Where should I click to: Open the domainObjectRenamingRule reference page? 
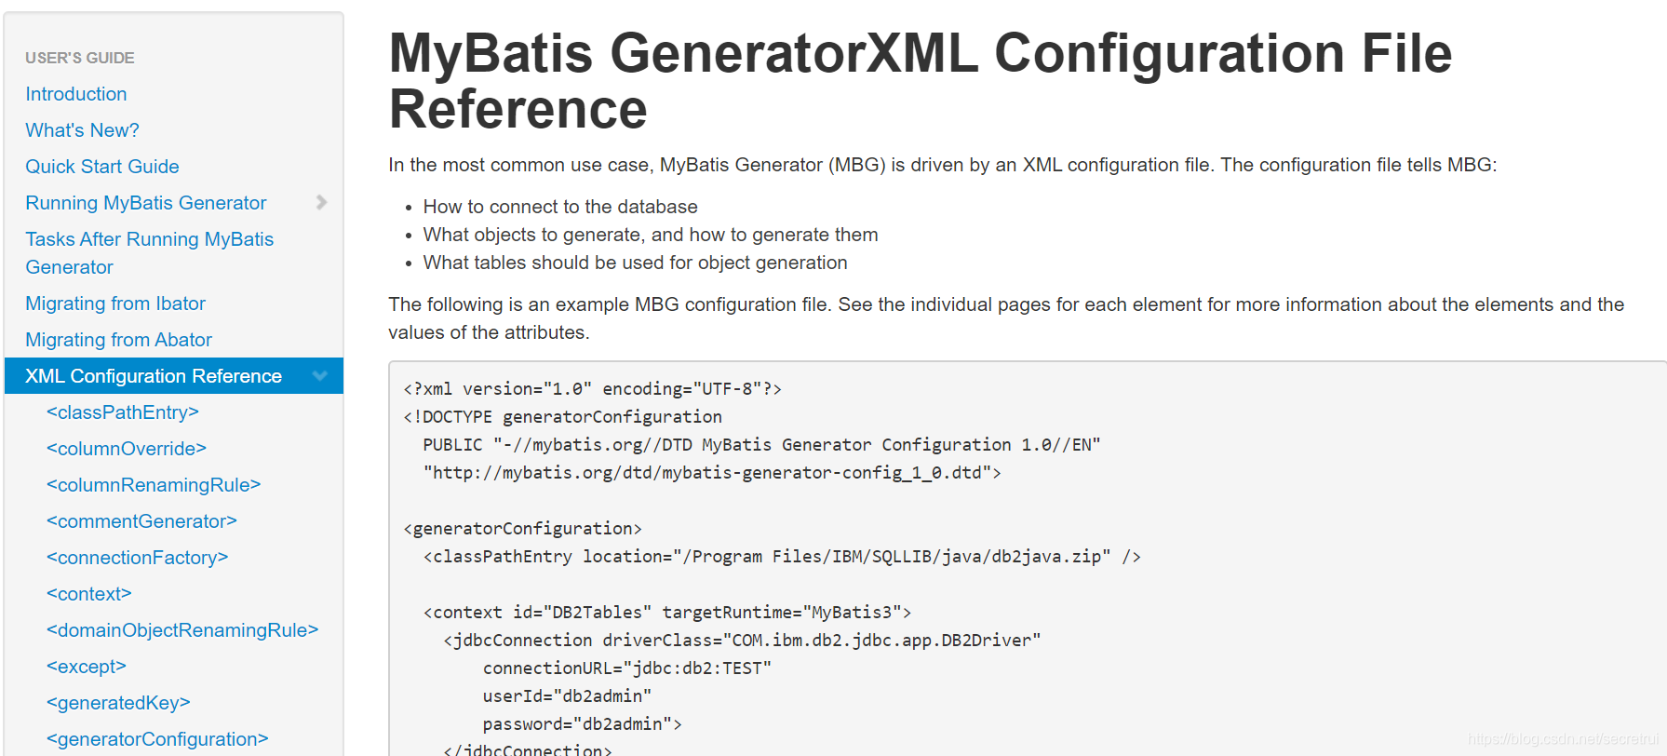pyautogui.click(x=181, y=629)
